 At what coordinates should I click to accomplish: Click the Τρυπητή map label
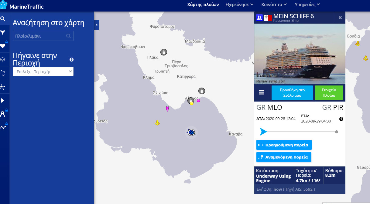tap(162, 71)
